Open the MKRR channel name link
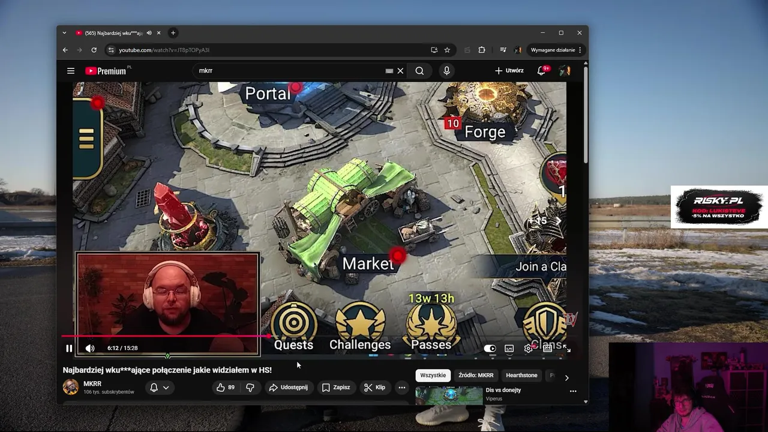Image resolution: width=768 pixels, height=432 pixels. click(92, 383)
